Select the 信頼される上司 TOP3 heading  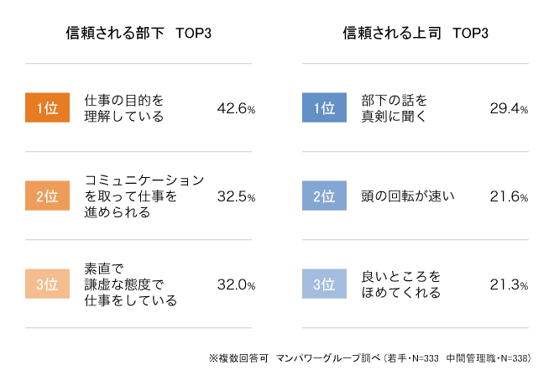click(415, 34)
